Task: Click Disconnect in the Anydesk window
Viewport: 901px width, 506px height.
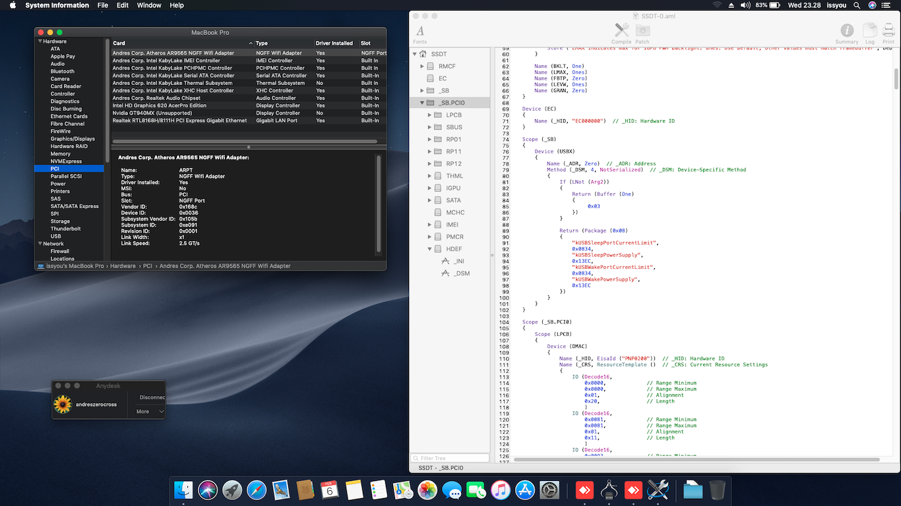Action: click(x=152, y=397)
